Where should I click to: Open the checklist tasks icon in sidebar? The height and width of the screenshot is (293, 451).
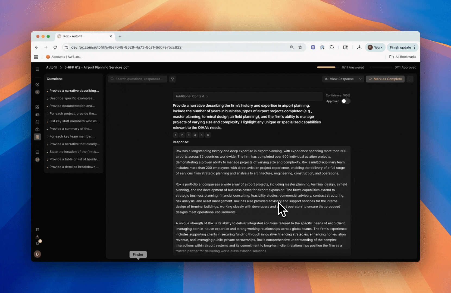pos(37,230)
